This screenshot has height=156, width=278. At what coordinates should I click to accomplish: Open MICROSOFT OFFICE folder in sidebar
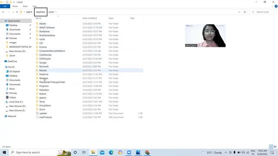20,47
